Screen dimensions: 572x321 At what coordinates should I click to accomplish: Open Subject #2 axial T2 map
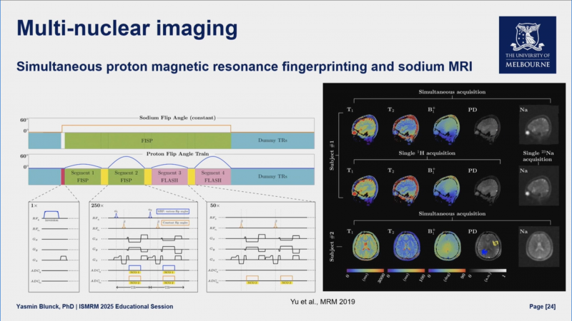407,246
